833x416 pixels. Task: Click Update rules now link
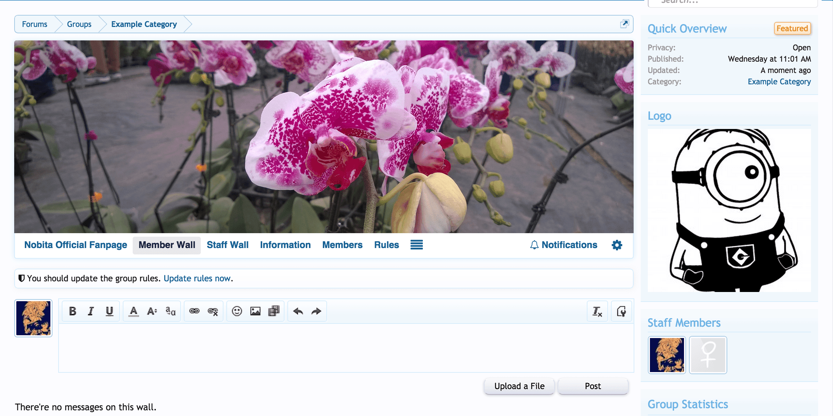(197, 279)
